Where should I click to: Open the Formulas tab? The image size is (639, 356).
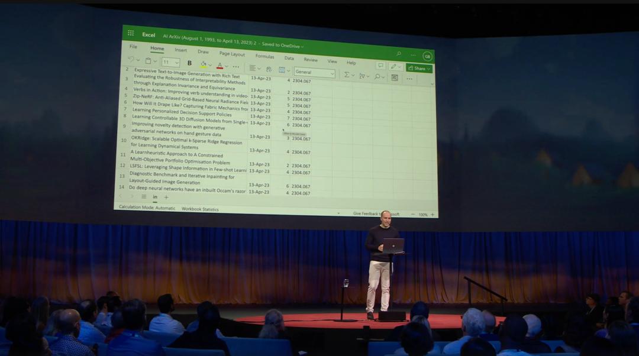(x=264, y=56)
